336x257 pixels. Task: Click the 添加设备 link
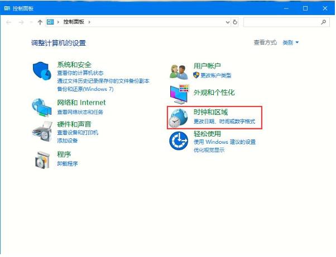pyautogui.click(x=68, y=140)
